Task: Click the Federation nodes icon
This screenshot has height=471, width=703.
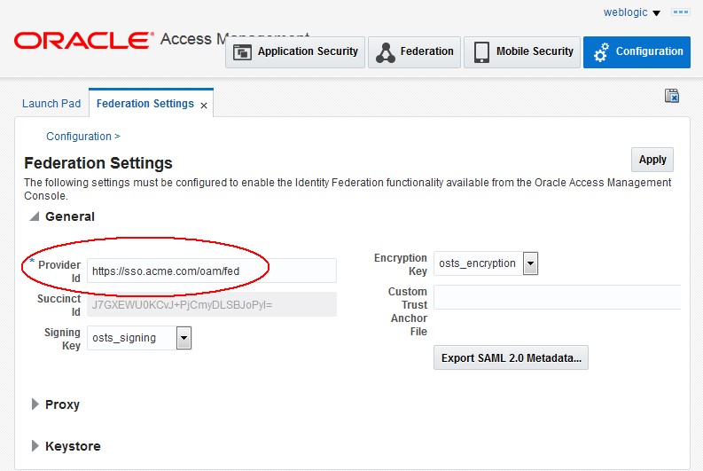Action: click(385, 52)
